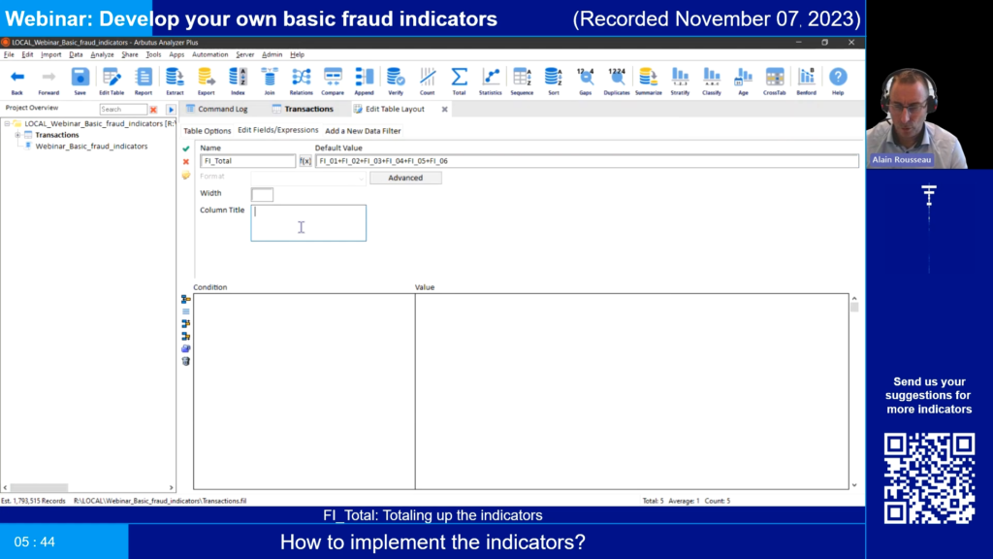Open the CrossTab tool
This screenshot has height=559, width=993.
pos(775,82)
